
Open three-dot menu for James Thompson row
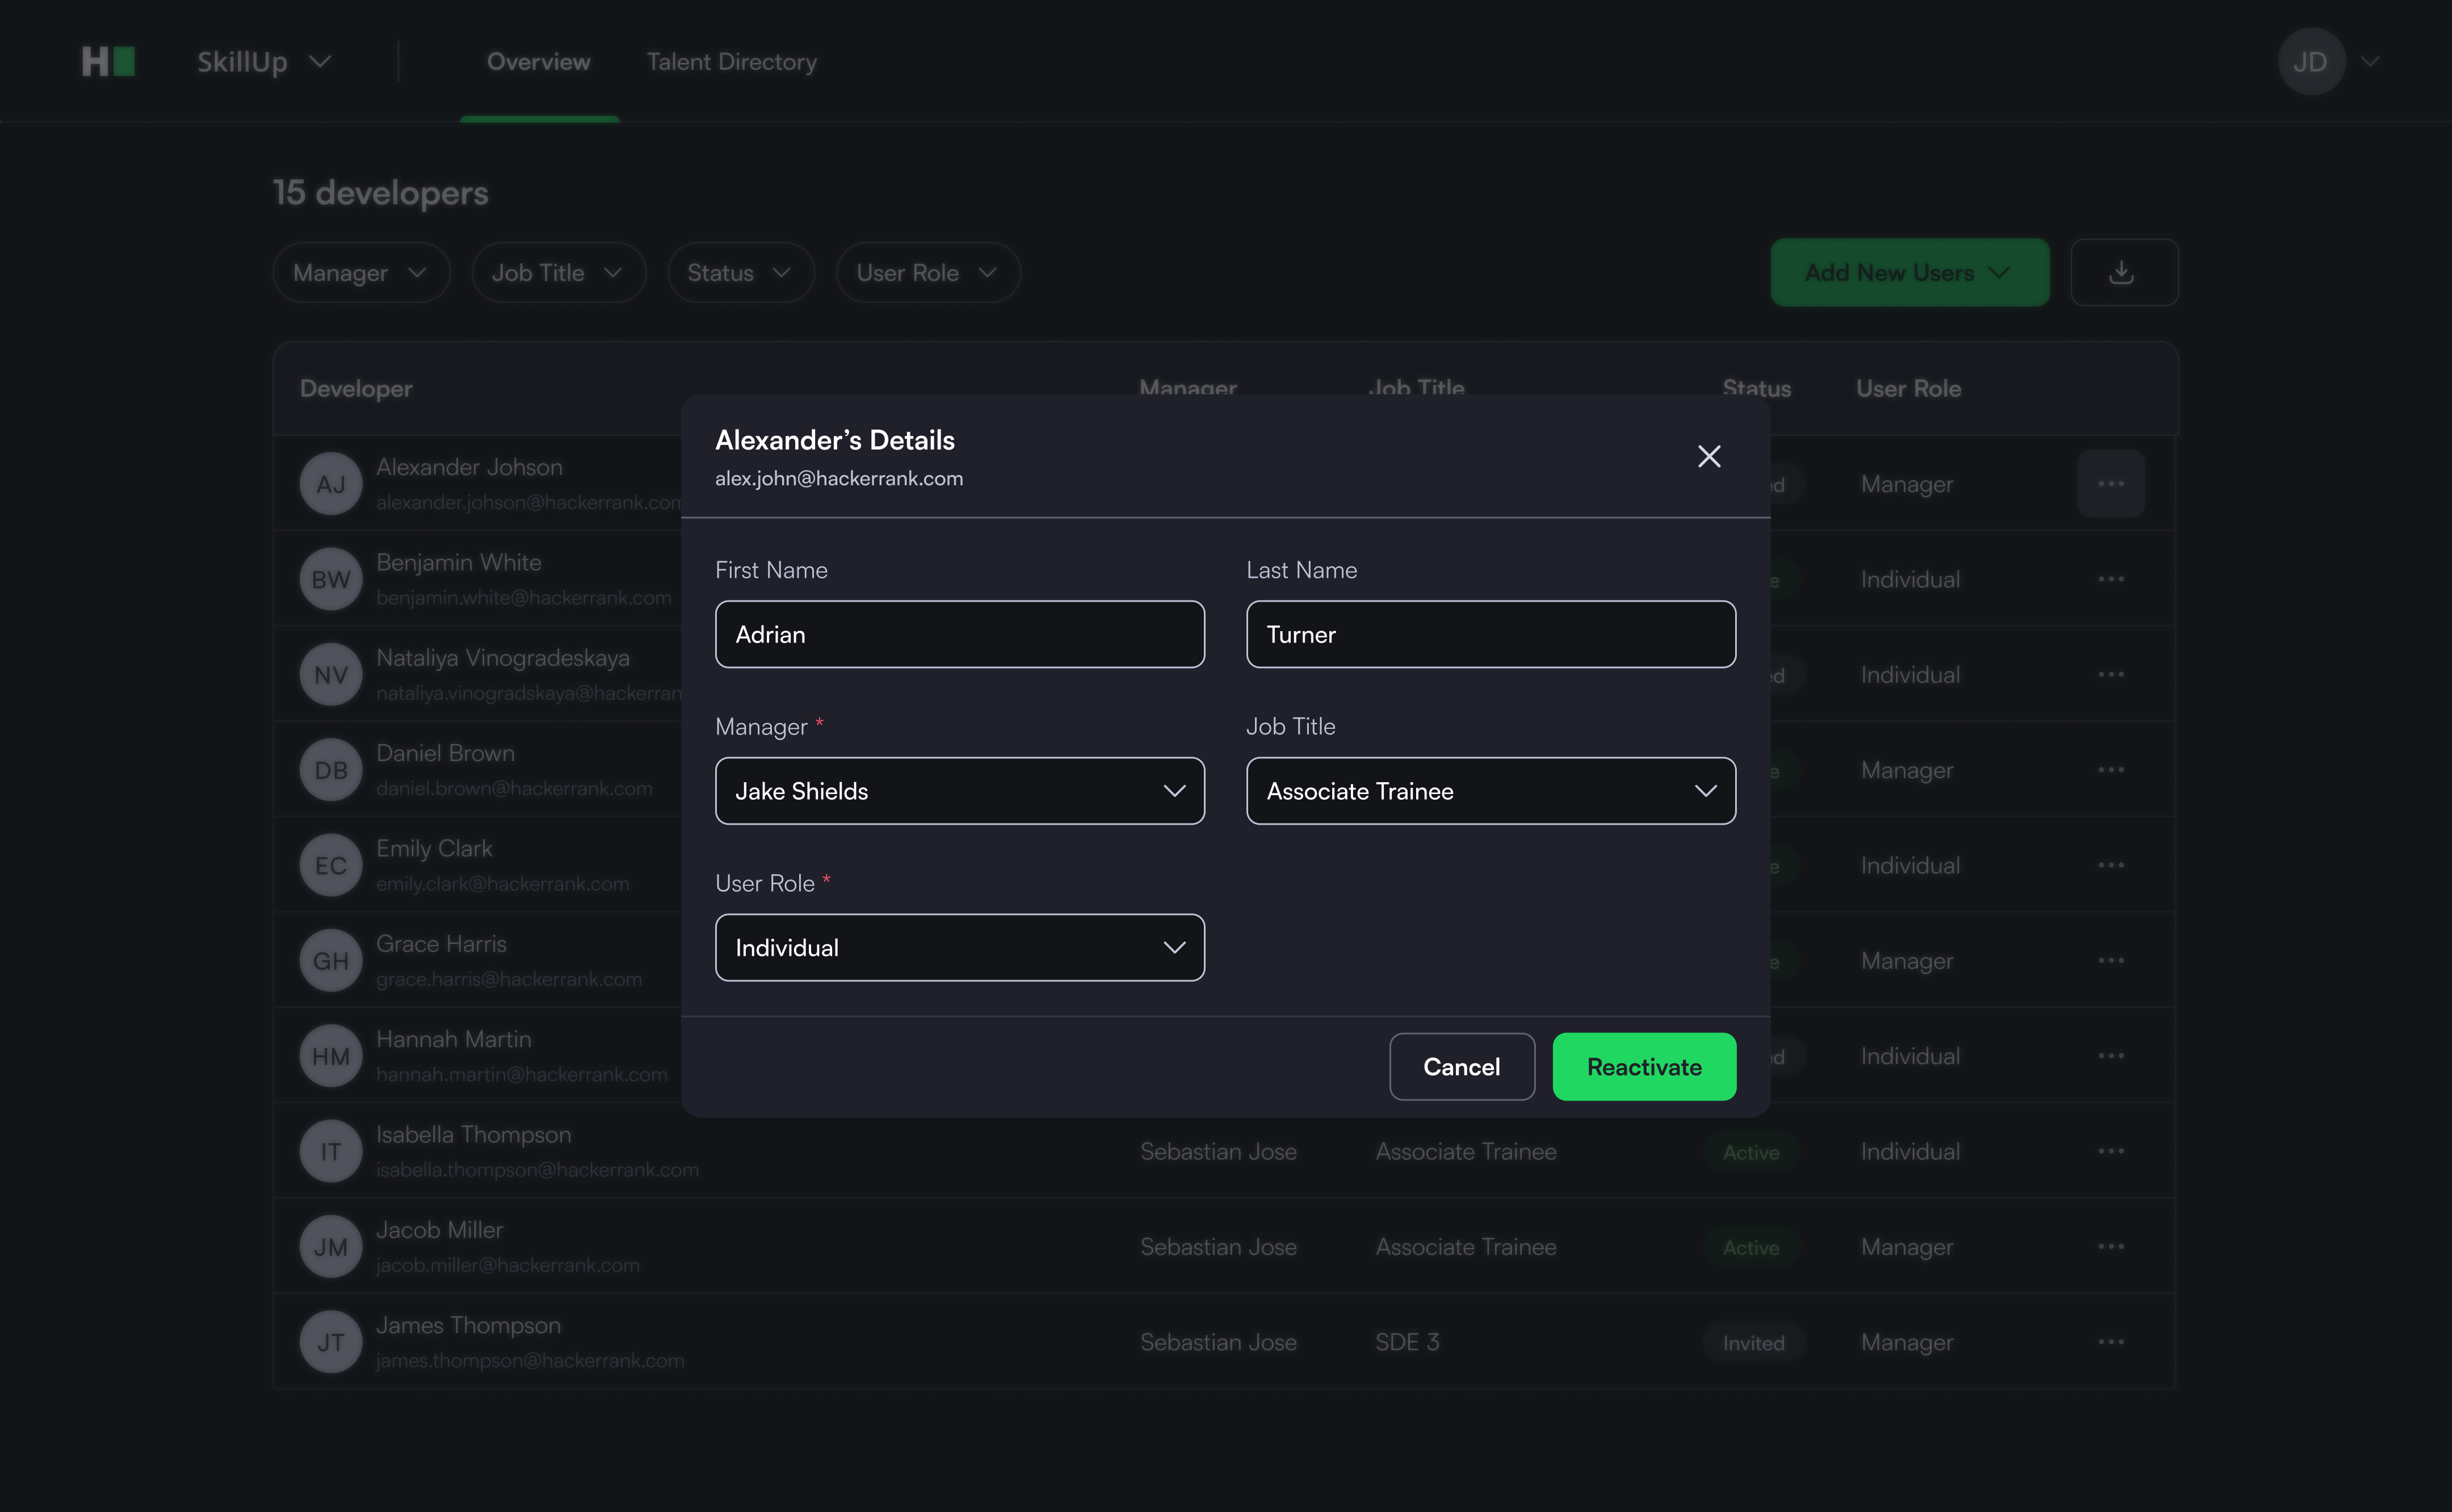pos(2110,1342)
